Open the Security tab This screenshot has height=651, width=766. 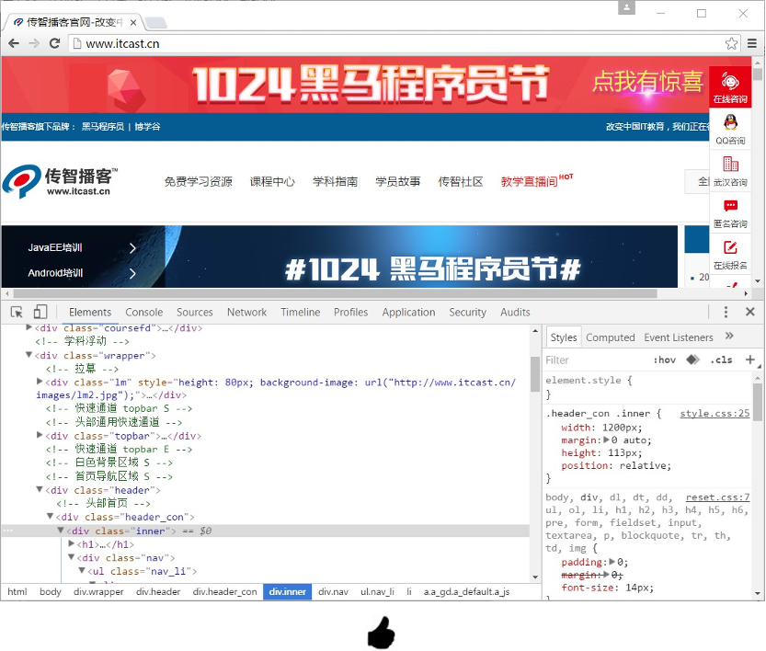pos(467,312)
